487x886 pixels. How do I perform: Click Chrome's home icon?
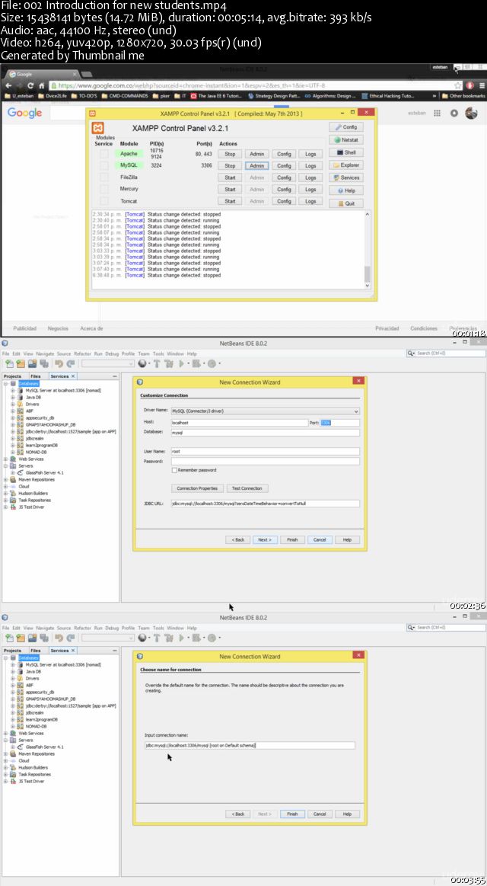coord(42,85)
